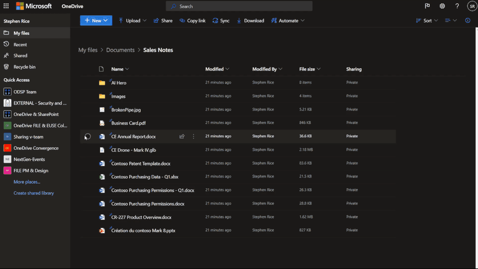Go to Recent in the sidebar
The image size is (478, 269).
pyautogui.click(x=20, y=44)
